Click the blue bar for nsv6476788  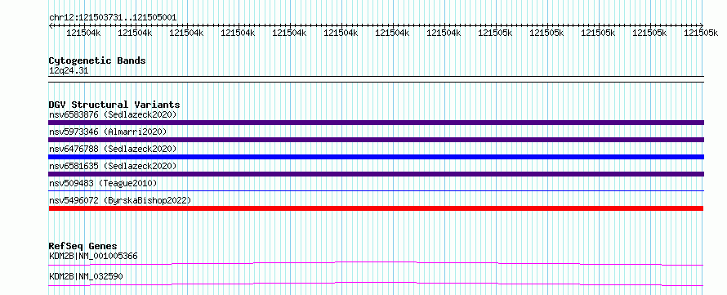(376, 157)
